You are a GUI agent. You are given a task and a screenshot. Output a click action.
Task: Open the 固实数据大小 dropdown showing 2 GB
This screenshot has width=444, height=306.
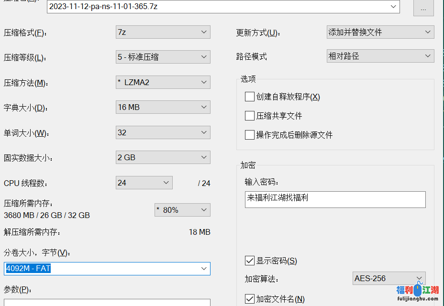click(163, 157)
